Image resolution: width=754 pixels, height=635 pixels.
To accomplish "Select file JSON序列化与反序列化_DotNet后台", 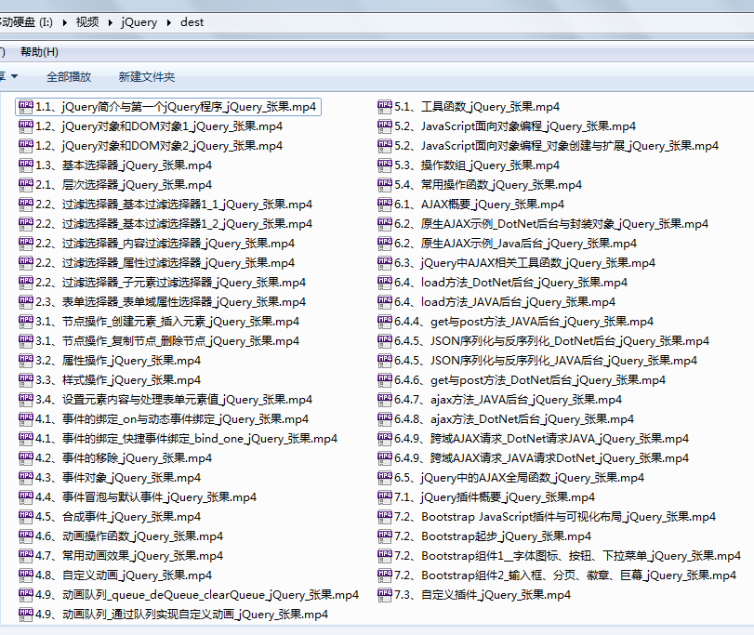I will pyautogui.click(x=544, y=341).
